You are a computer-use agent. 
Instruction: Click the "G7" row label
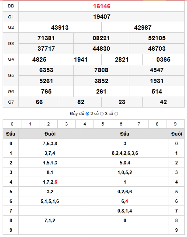[x=11, y=102]
